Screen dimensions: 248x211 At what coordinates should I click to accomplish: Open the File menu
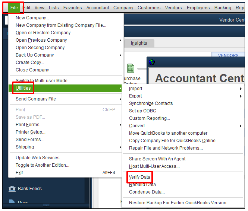(14, 8)
